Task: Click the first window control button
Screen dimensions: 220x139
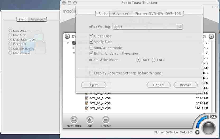Action: [x=64, y=3]
